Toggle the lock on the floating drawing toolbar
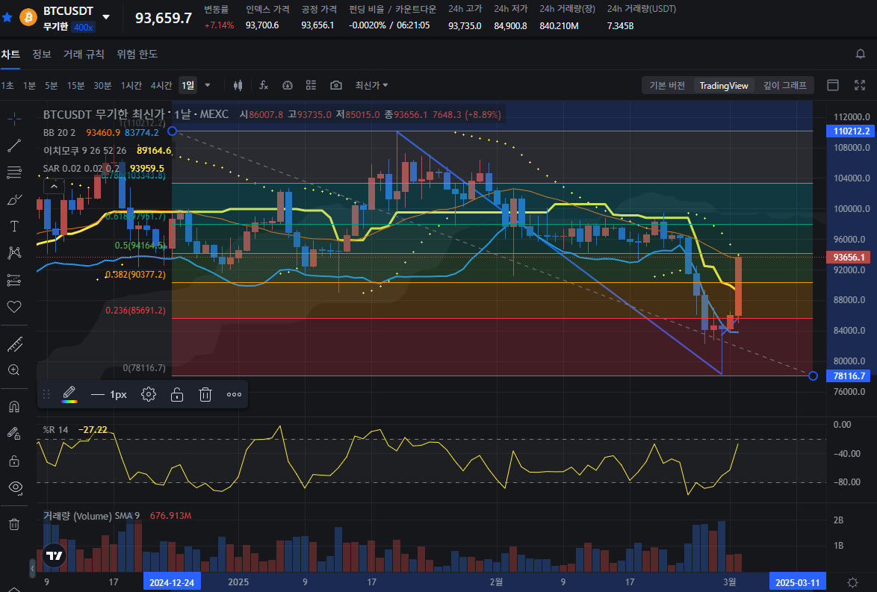877x592 pixels. pyautogui.click(x=177, y=394)
